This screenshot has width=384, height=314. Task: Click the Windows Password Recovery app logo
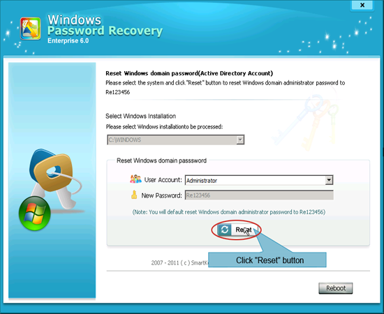click(x=30, y=29)
